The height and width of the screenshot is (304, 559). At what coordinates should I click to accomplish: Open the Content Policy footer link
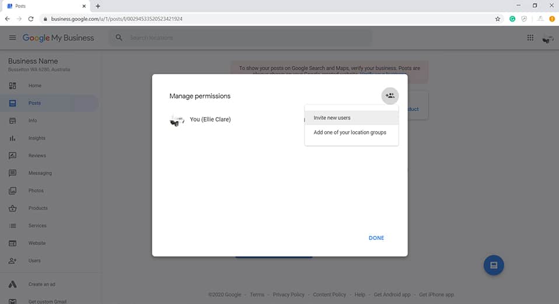pyautogui.click(x=330, y=295)
